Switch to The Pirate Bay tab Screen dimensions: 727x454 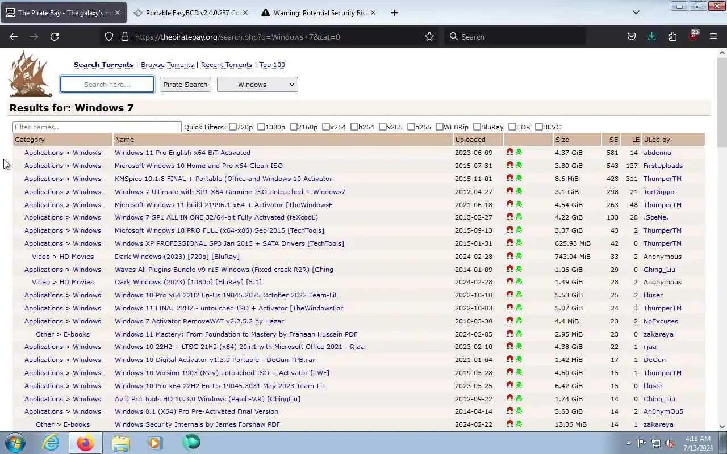click(64, 12)
